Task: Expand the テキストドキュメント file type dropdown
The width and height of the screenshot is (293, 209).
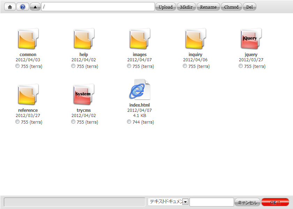Action: pyautogui.click(x=185, y=202)
